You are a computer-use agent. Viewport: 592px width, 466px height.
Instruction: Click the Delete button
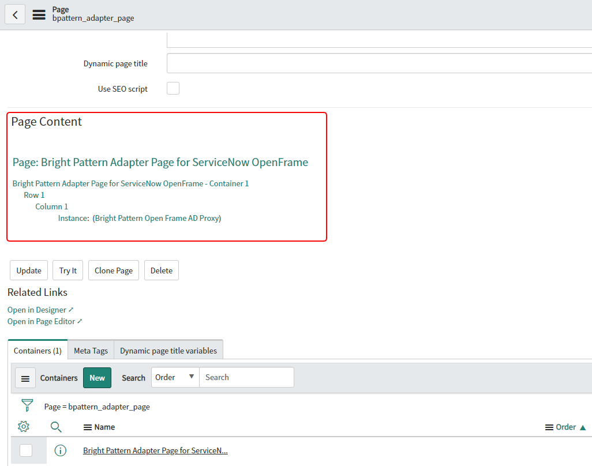(x=162, y=270)
